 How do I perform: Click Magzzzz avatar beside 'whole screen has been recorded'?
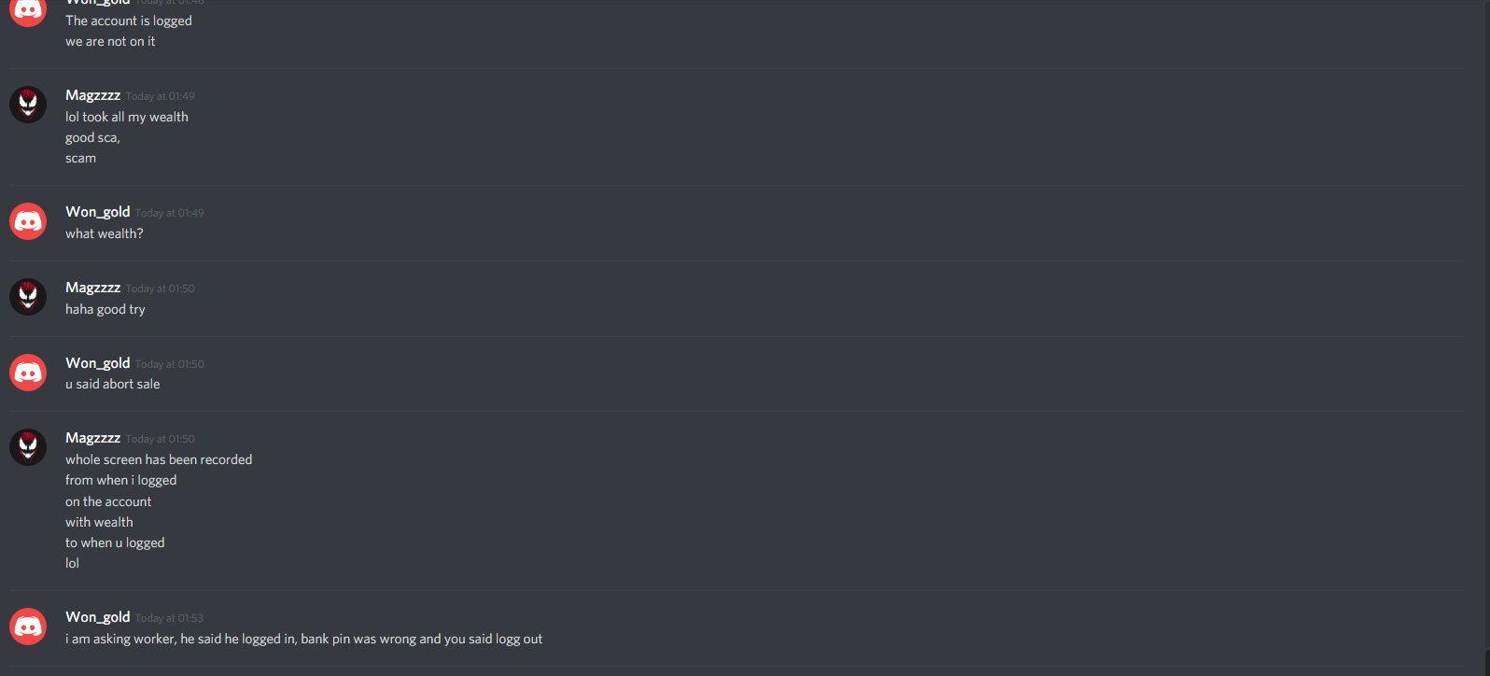point(28,447)
